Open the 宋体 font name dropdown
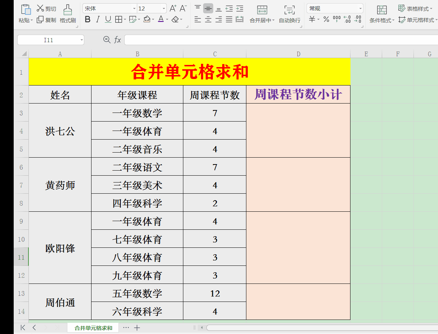 tap(134, 9)
